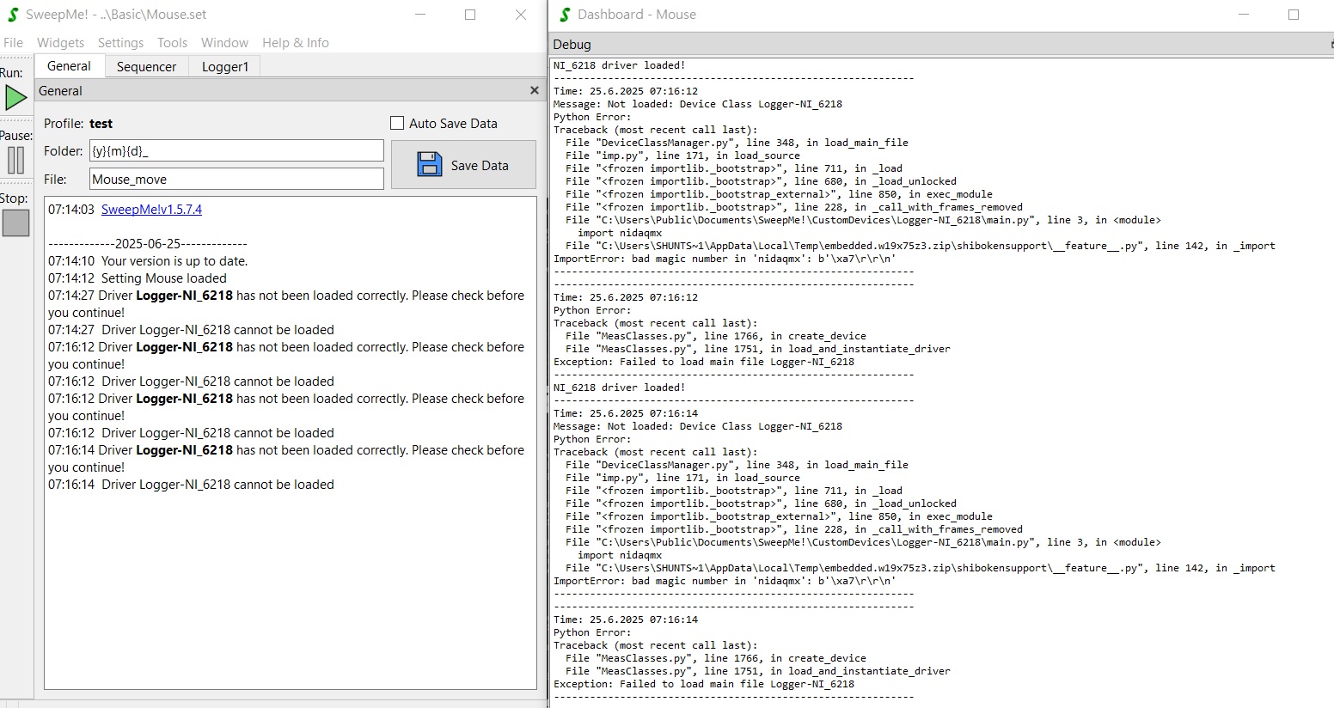
Task: Open the SweepMe!v1.5.7.4 link
Action: point(151,210)
